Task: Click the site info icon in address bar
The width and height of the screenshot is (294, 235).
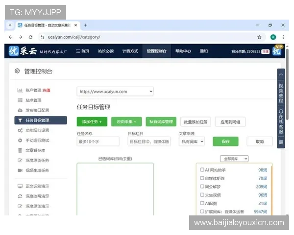Action: [43, 37]
